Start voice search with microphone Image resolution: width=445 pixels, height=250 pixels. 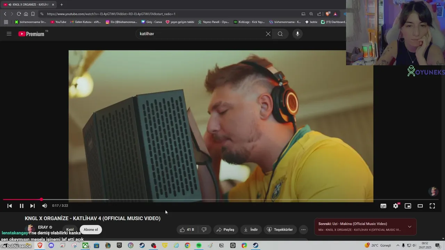(x=297, y=34)
